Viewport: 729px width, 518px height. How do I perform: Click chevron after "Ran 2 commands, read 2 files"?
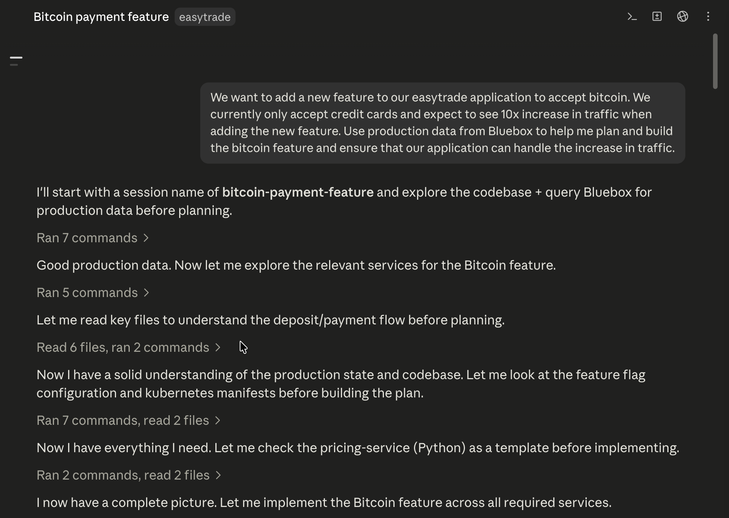pos(218,475)
